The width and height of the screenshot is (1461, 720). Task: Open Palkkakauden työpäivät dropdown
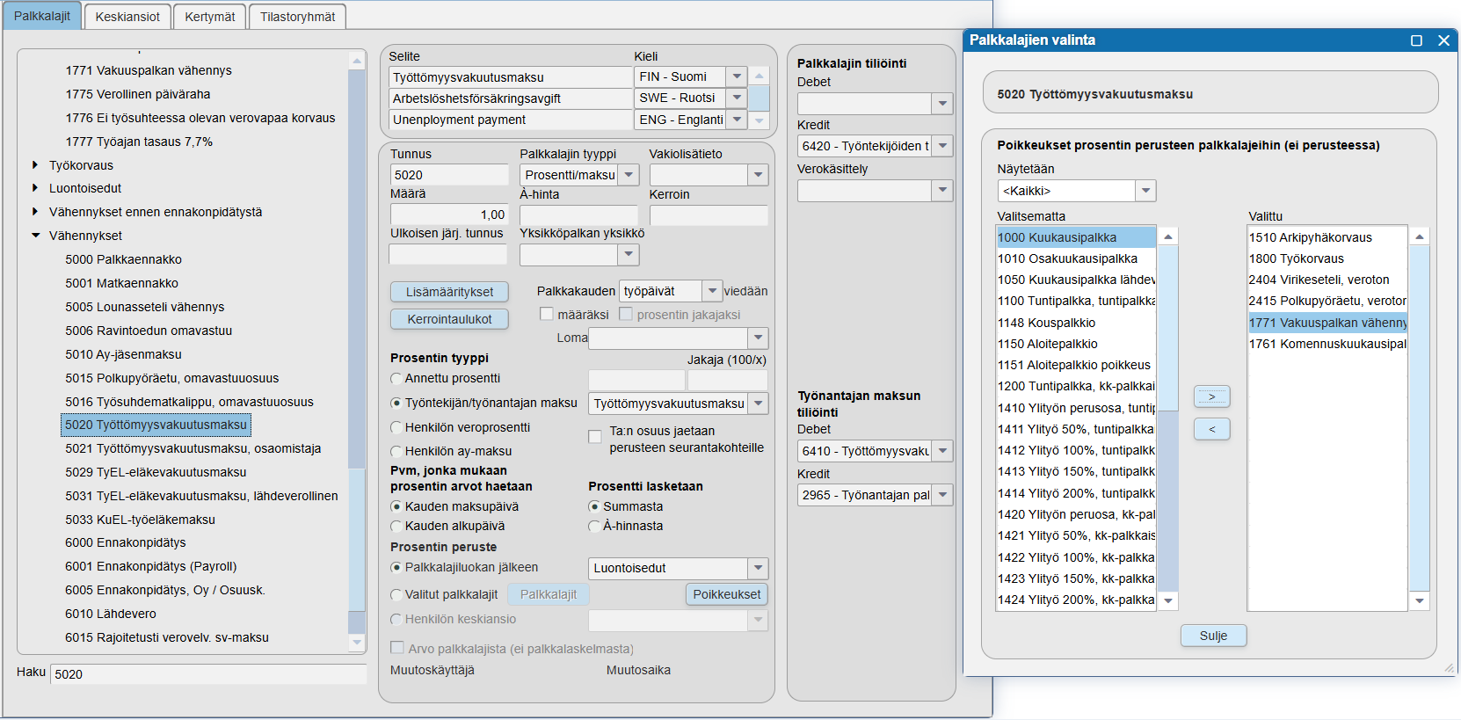(712, 291)
